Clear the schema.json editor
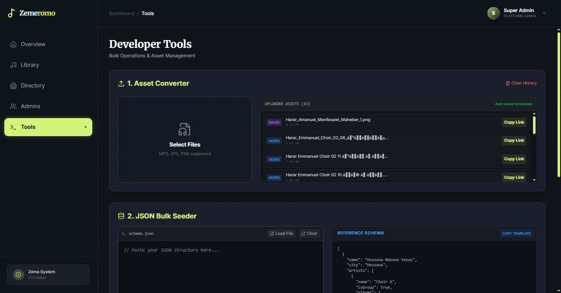The image size is (561, 293). point(309,234)
